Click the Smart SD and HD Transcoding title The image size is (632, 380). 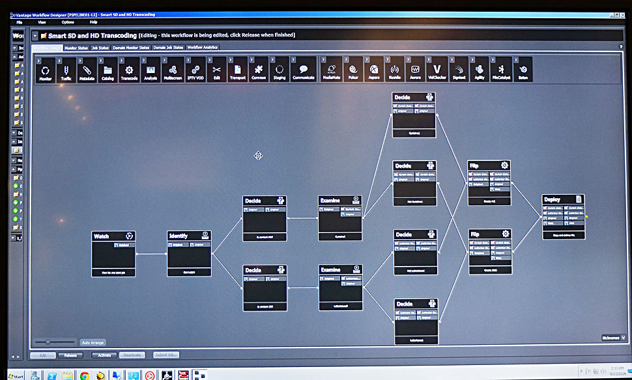(x=93, y=35)
